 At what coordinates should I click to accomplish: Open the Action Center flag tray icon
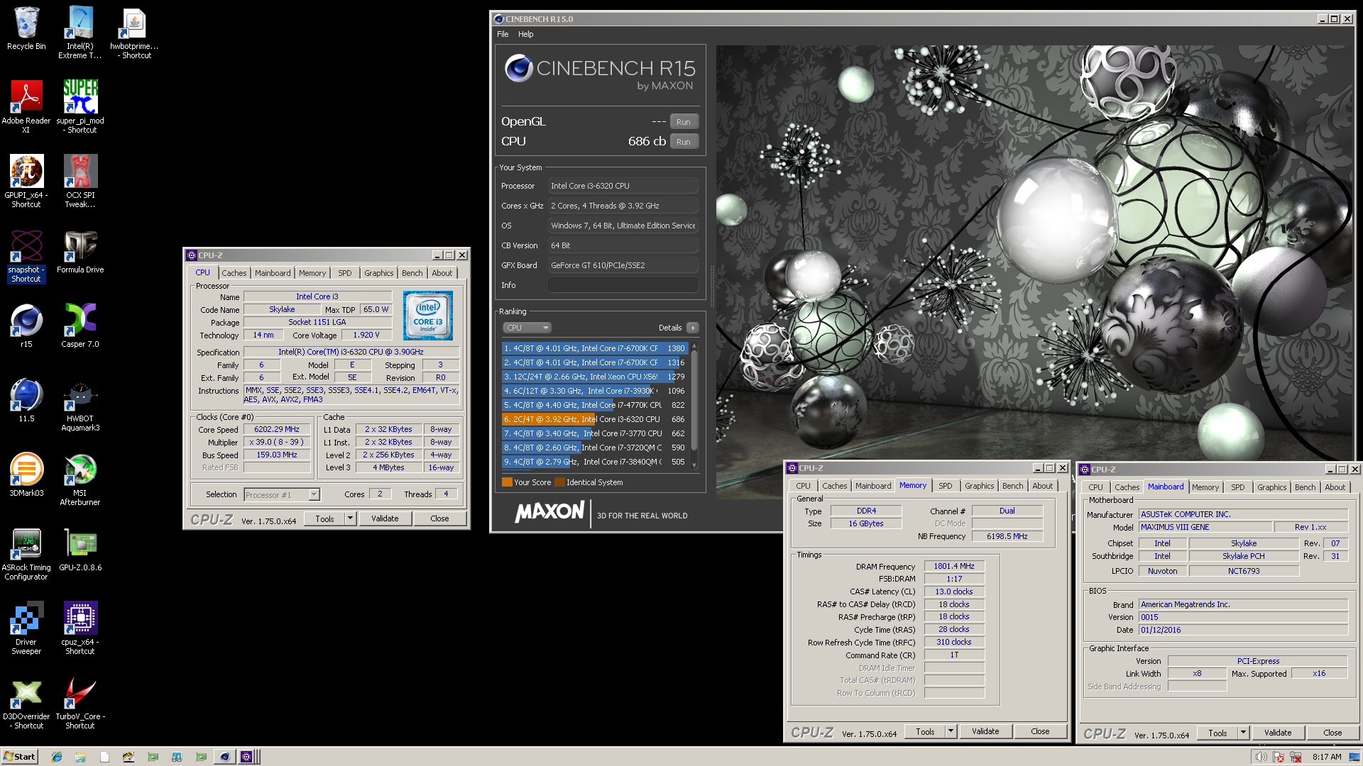(1279, 757)
